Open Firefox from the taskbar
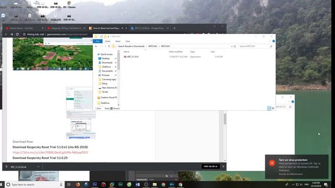 click(x=77, y=184)
